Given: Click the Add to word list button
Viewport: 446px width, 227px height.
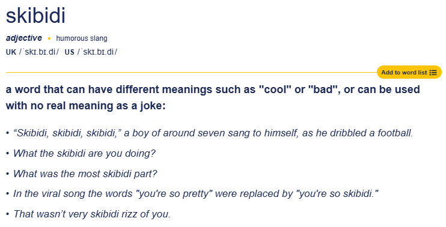Looking at the screenshot, I should click(409, 73).
